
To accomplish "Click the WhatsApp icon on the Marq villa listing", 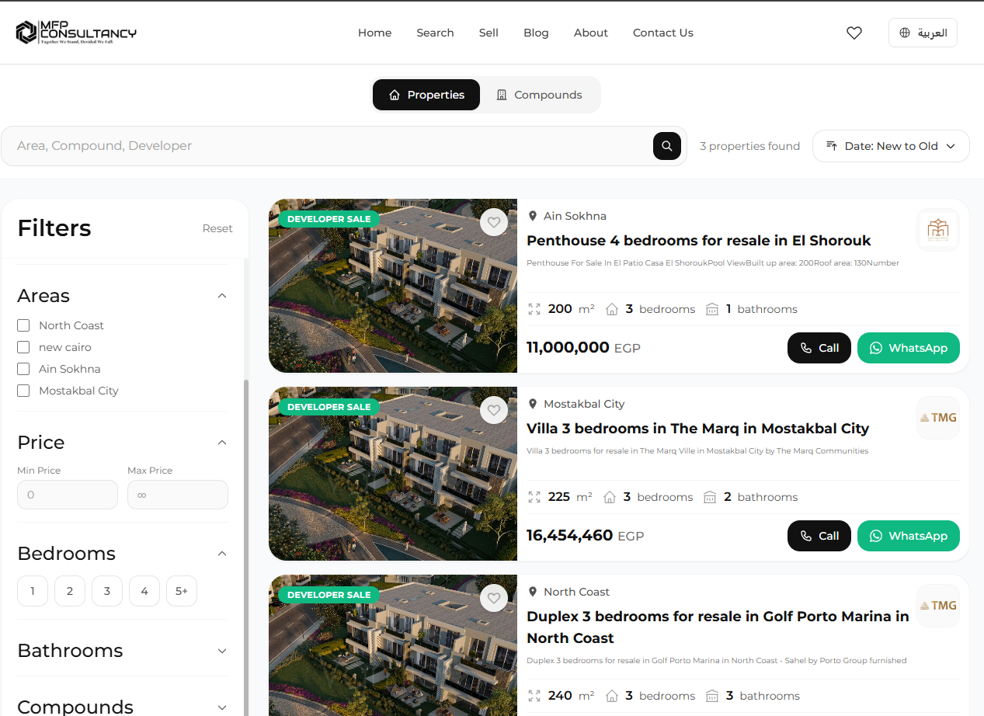I will pos(876,536).
